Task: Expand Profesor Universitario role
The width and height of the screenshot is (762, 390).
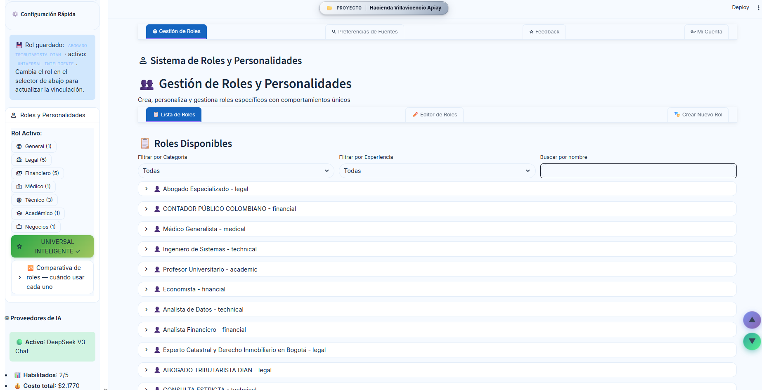Action: point(437,269)
